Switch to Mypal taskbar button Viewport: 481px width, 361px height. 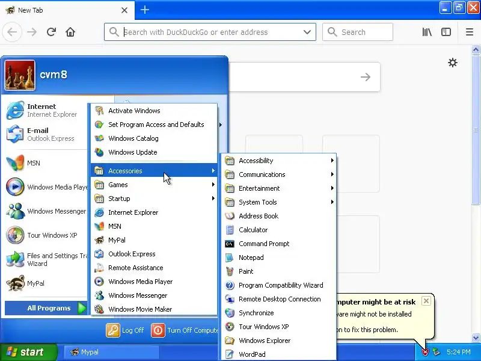(x=111, y=352)
